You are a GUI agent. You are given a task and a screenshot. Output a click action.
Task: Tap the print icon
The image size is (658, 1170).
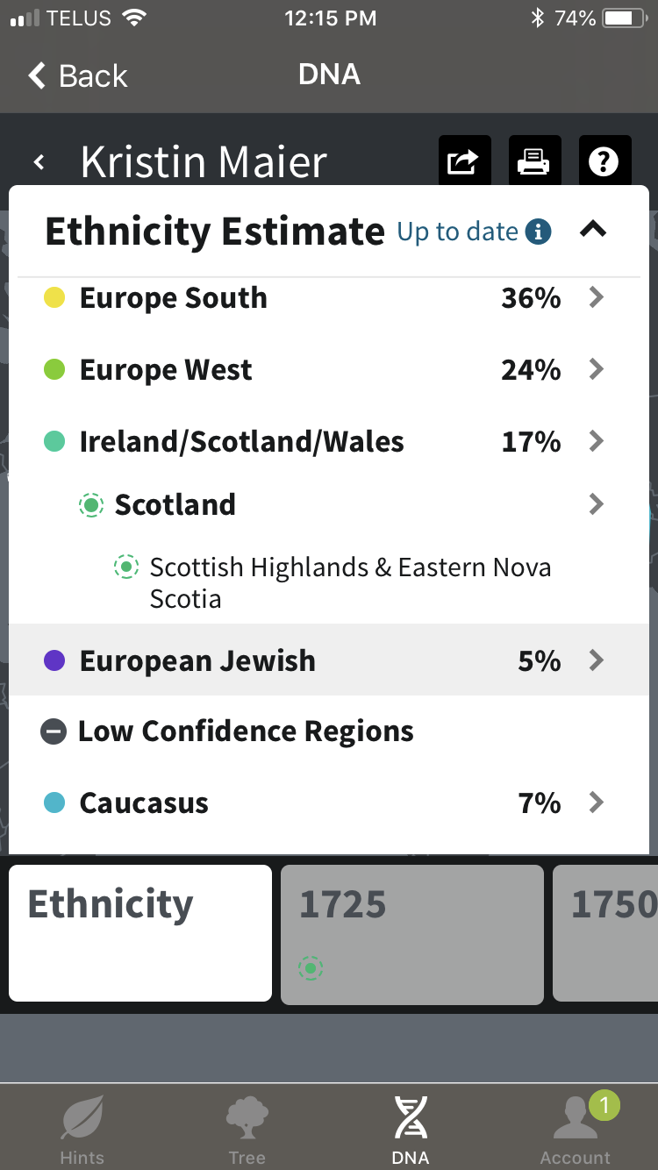coord(533,162)
